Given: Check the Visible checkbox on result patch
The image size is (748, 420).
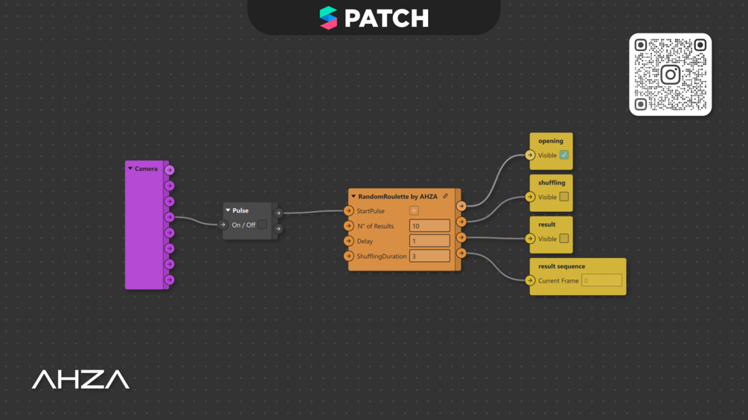Looking at the screenshot, I should coord(564,239).
